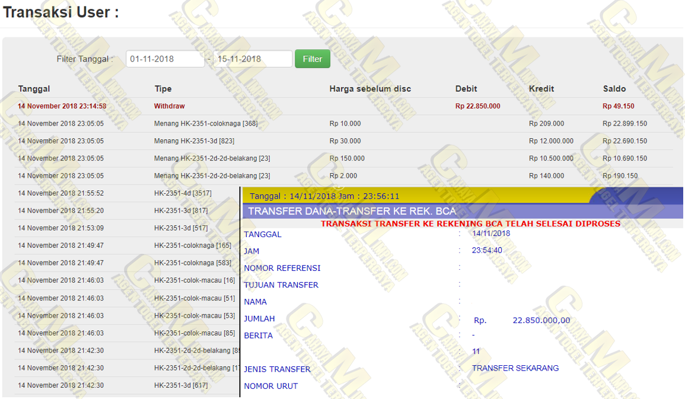Click the Transfer Dana-Transfer Ke Rek. BCA header

[352, 211]
